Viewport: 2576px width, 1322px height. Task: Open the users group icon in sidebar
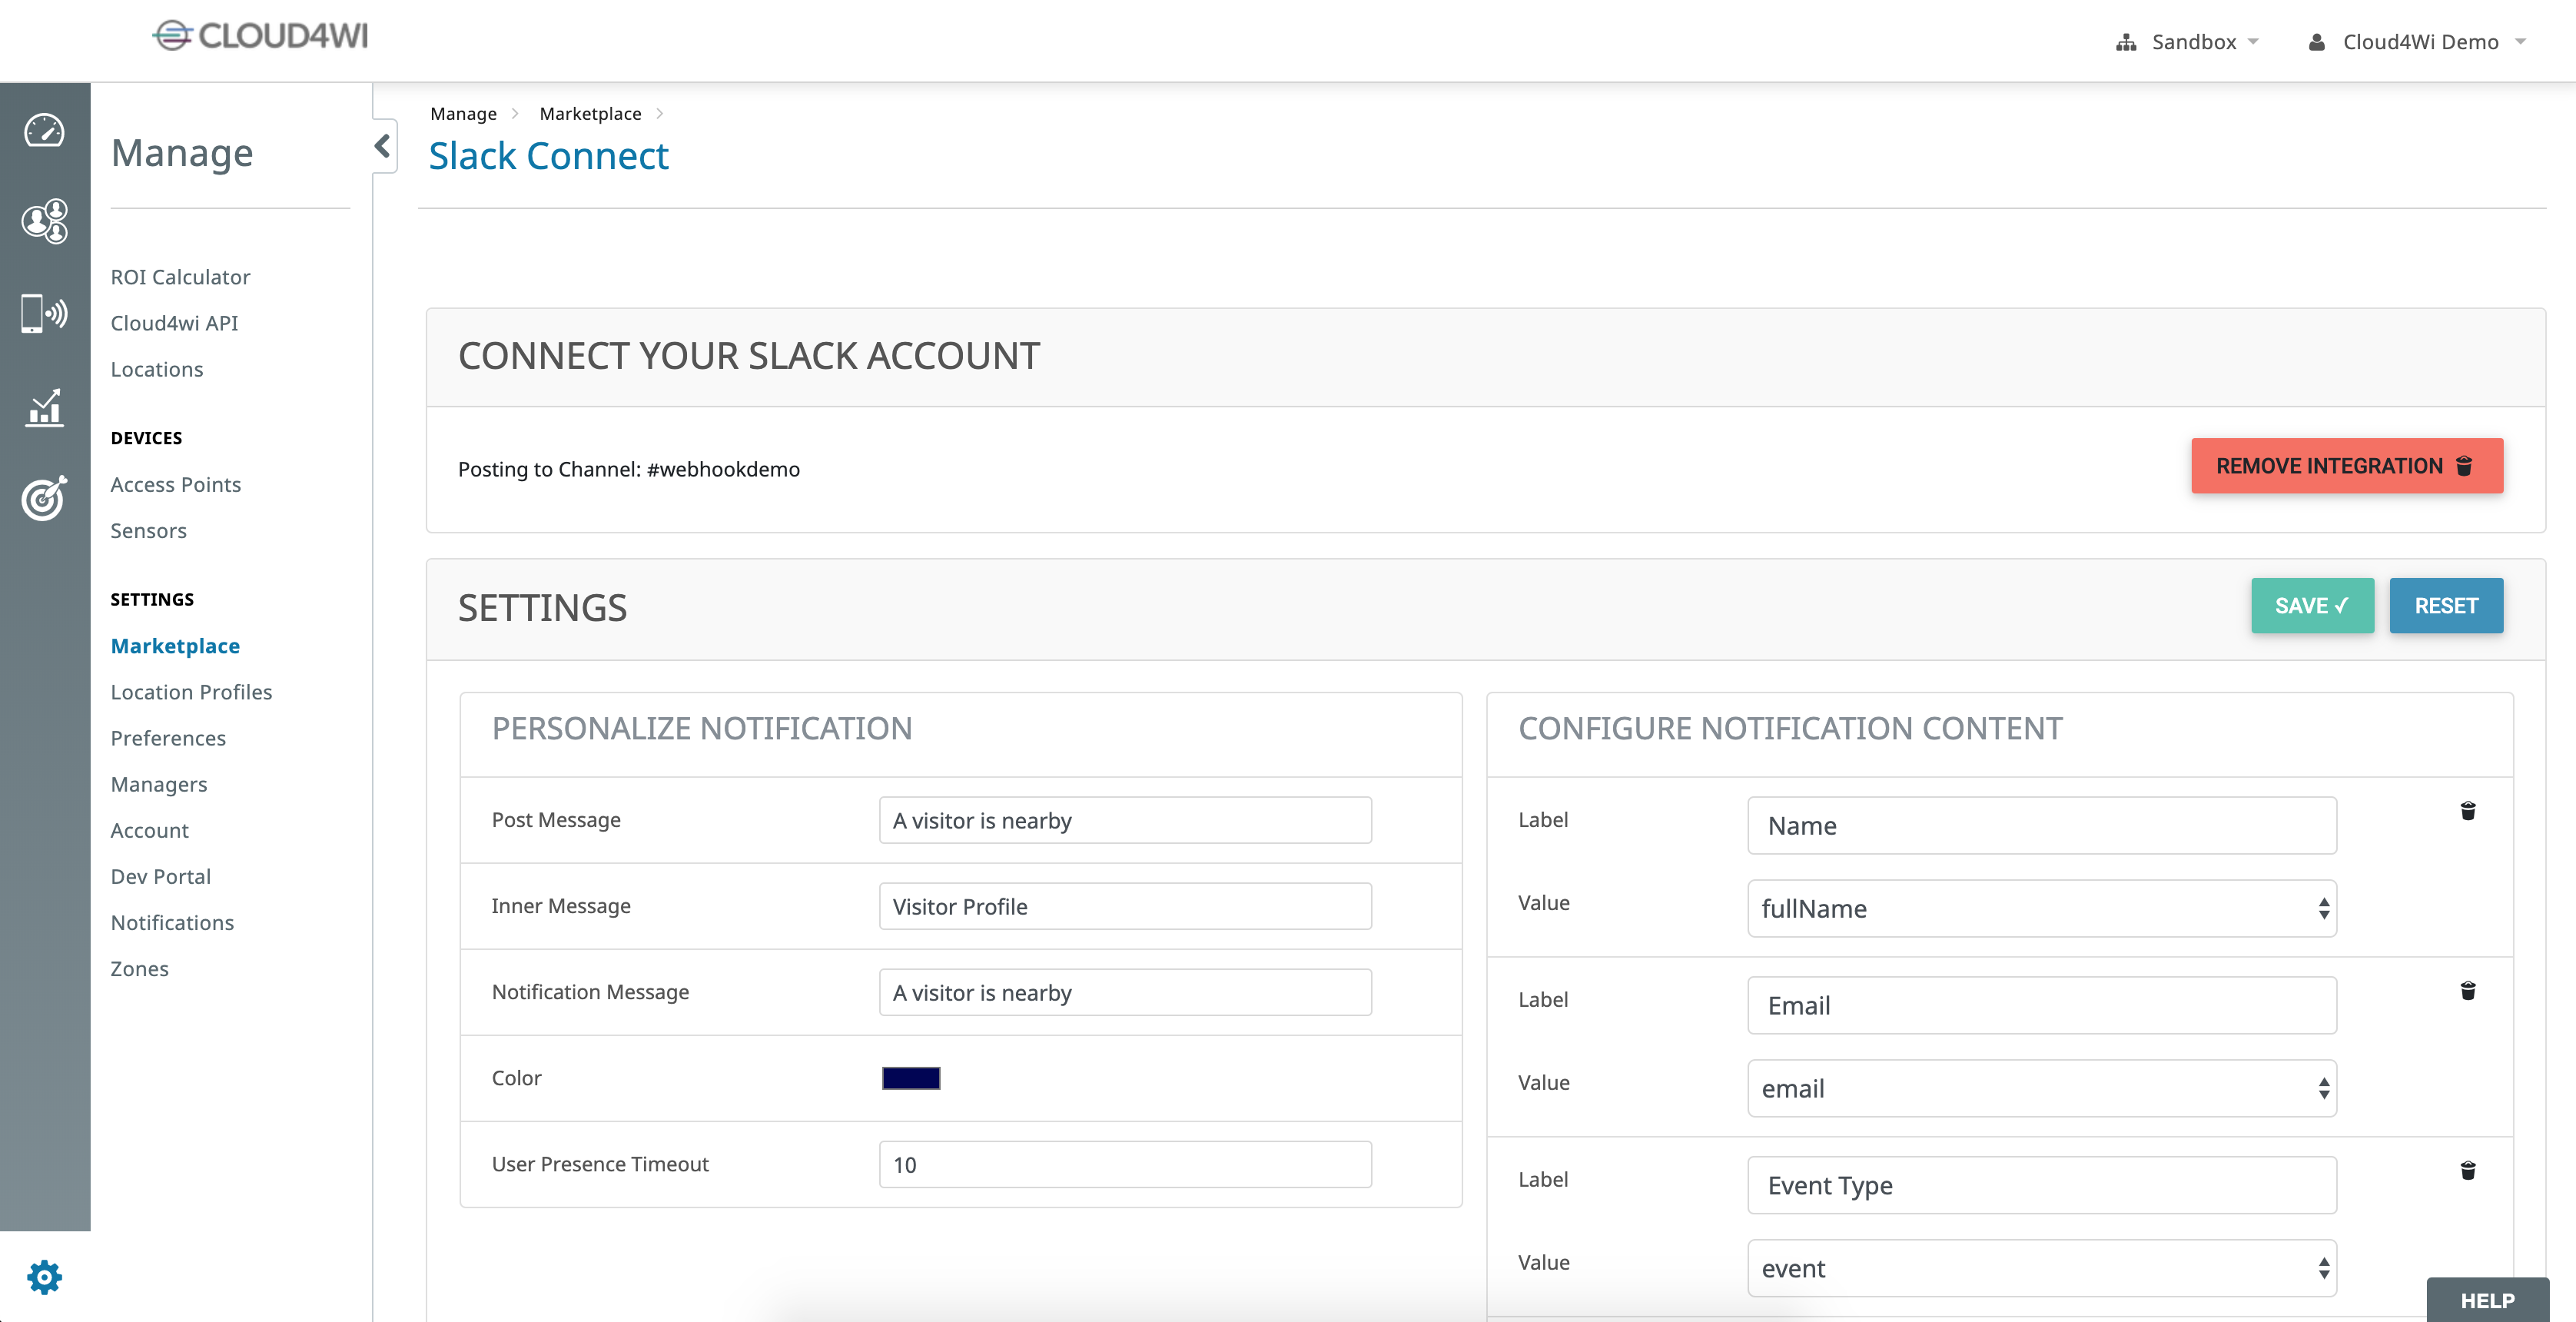[44, 221]
